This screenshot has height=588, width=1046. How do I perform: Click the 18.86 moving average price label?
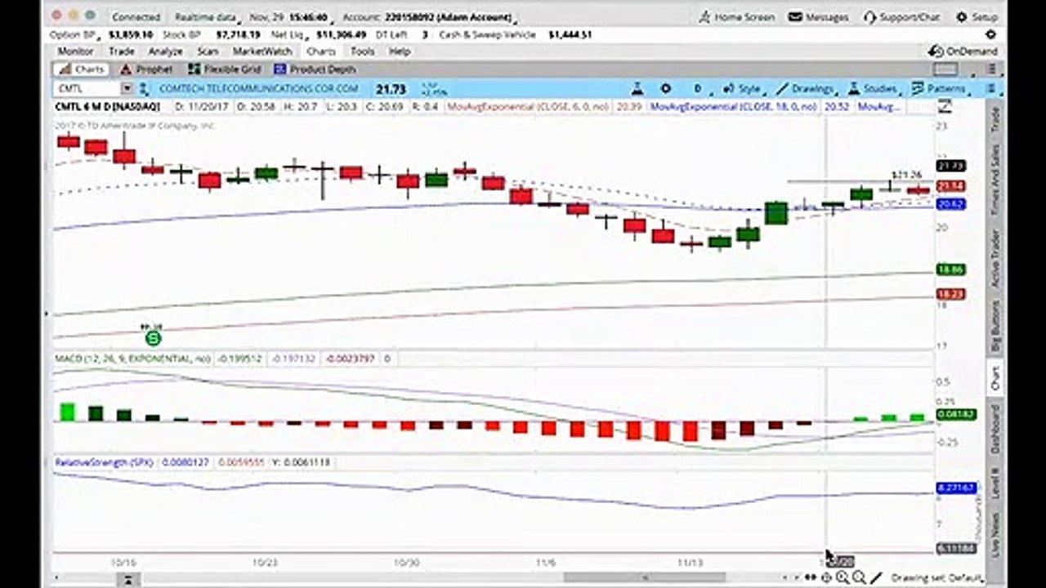coord(953,269)
